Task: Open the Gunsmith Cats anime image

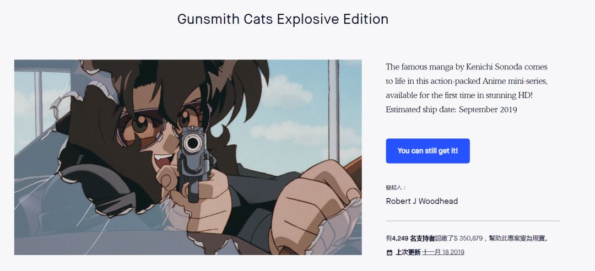Action: [x=188, y=157]
